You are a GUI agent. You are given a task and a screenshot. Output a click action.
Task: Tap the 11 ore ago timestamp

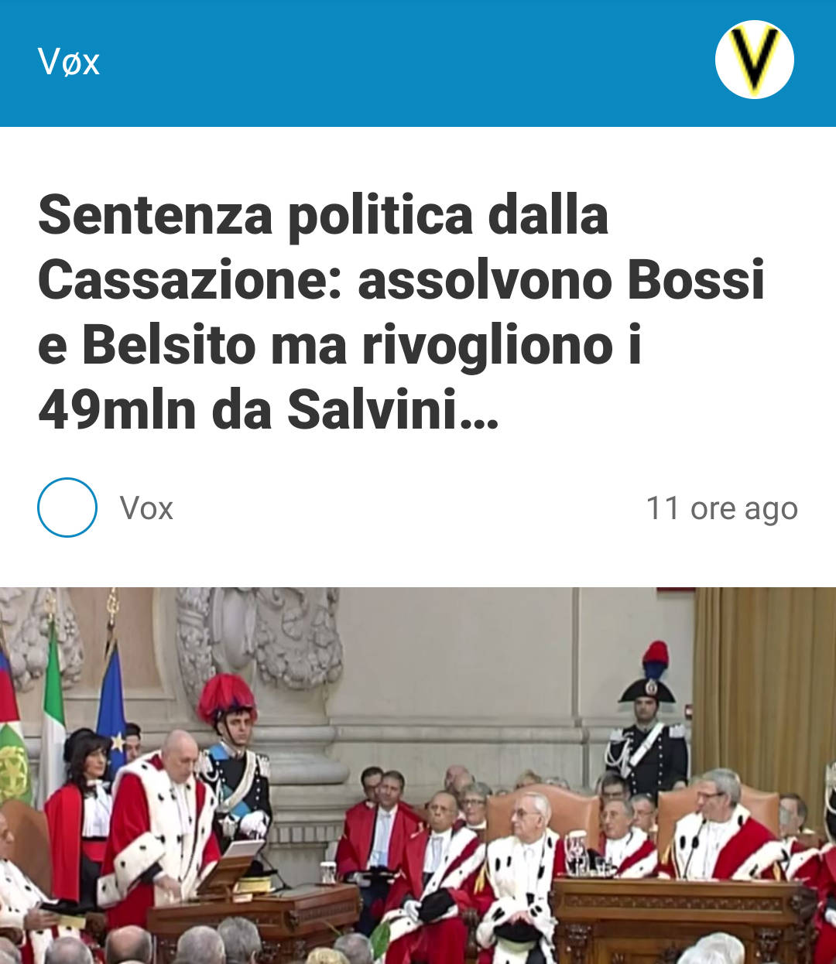[721, 508]
